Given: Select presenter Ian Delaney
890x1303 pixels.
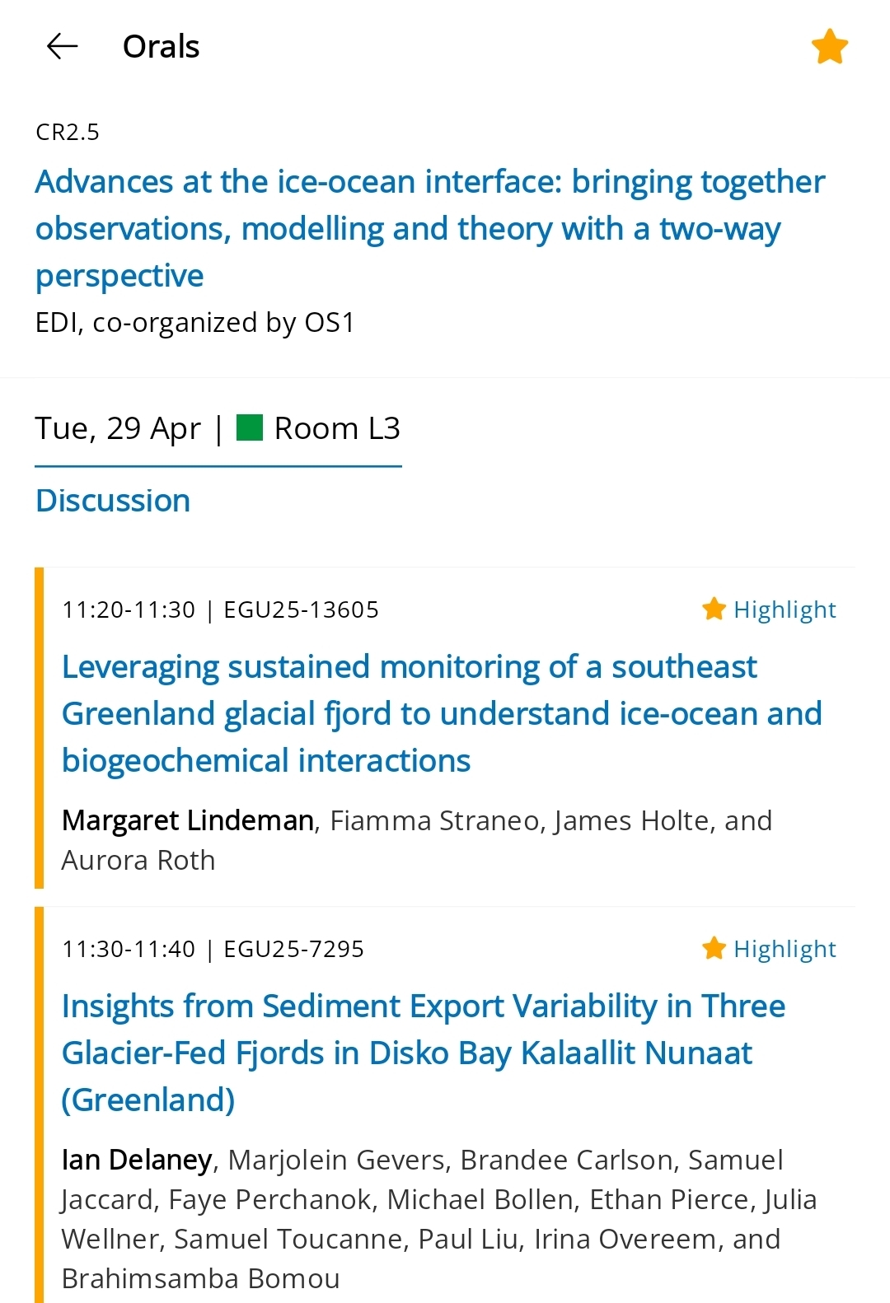Looking at the screenshot, I should (137, 1160).
